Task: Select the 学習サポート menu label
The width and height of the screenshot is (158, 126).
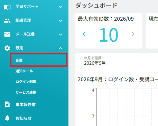Action: pos(27,7)
